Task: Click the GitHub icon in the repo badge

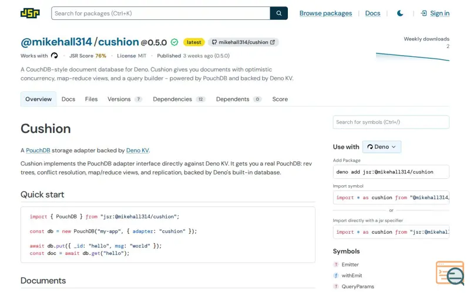Action: tap(214, 42)
